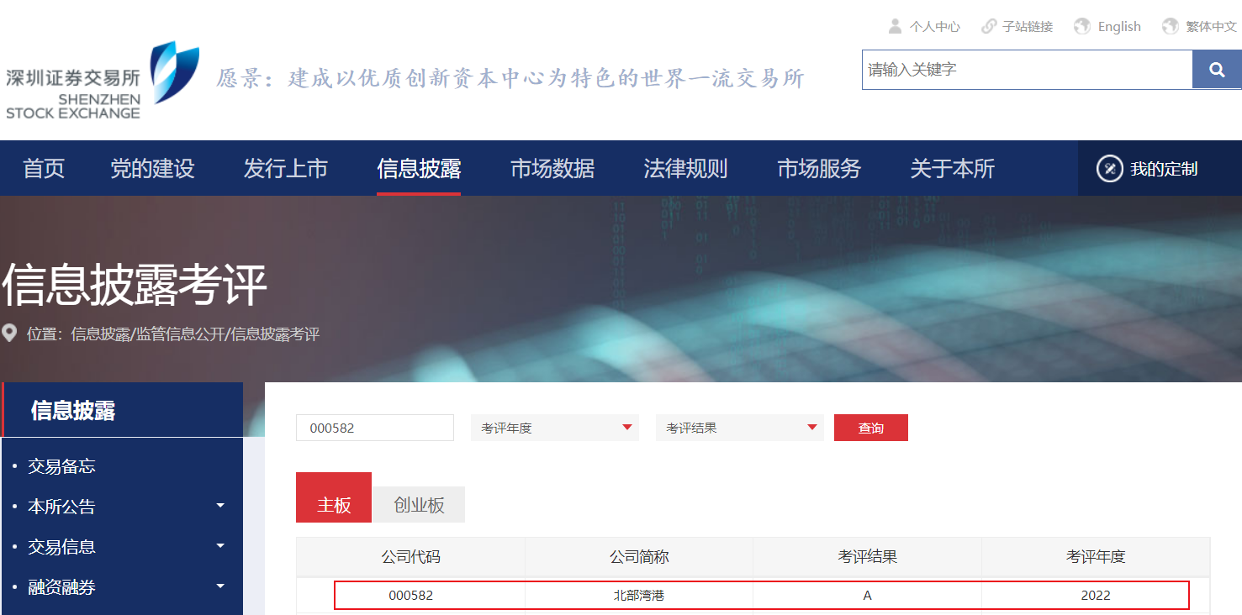Click 信息披露考评 in breadcrumb path
This screenshot has width=1242, height=615.
click(x=276, y=334)
